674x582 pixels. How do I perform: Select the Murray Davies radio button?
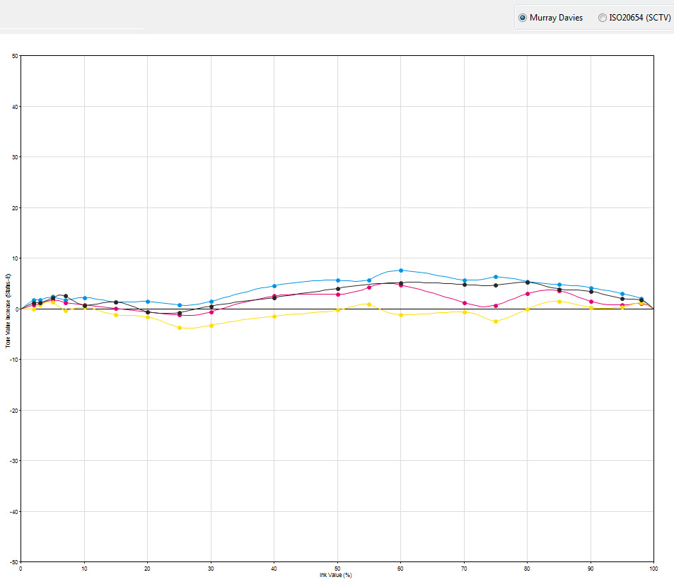[x=522, y=18]
